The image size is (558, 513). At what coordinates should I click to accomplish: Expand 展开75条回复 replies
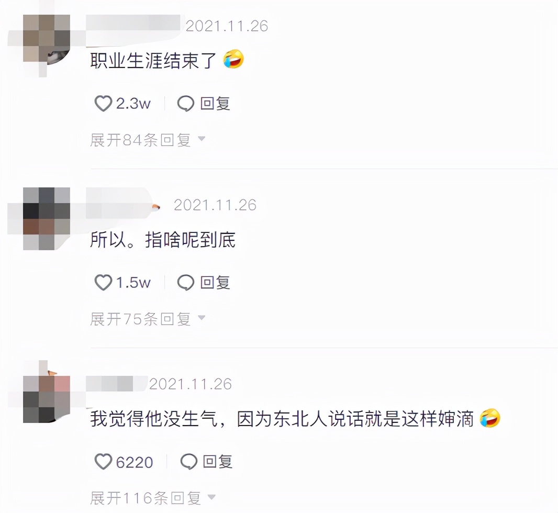[x=148, y=319]
